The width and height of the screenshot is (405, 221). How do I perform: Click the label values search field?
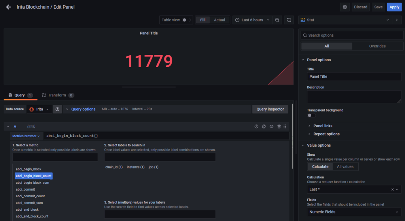click(160, 214)
